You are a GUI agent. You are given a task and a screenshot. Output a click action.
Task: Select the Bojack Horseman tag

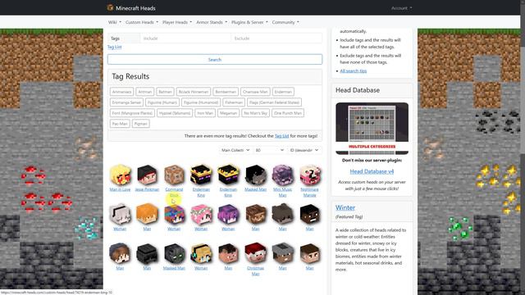[194, 92]
